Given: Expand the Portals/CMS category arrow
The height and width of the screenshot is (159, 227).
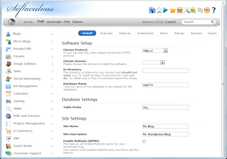Looking at the screenshot, I should (x=52, y=49).
